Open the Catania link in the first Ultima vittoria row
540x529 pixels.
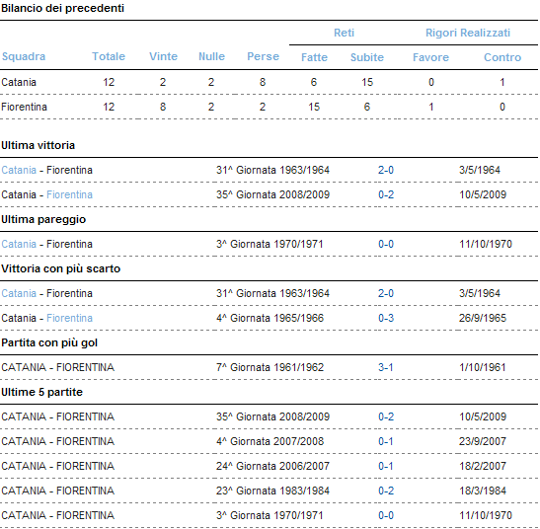point(19,170)
